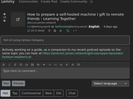Add a spoiler with the diamond icon
Viewport: 133px width, 99px height.
pos(73,65)
